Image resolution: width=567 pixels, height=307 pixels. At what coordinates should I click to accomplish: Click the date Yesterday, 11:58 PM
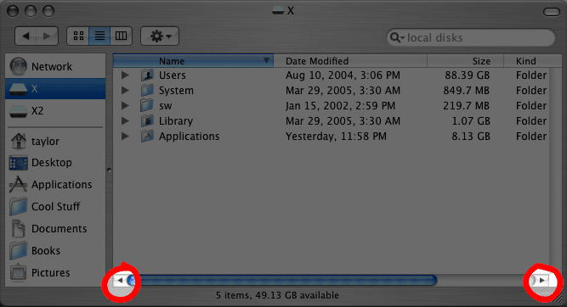336,137
